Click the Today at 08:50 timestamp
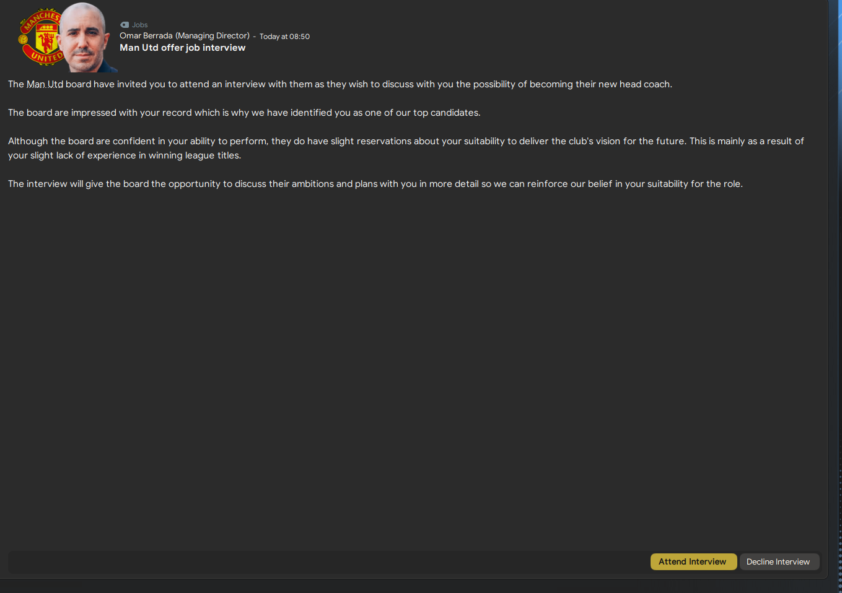Viewport: 842px width, 593px height. (x=284, y=36)
